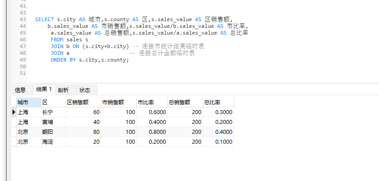Image resolution: width=379 pixels, height=181 pixels.
Task: Click the 市销售额 column header
Action: pyautogui.click(x=119, y=102)
